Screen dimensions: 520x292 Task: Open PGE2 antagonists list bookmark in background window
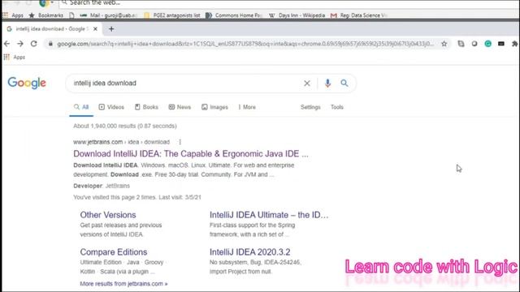172,15
